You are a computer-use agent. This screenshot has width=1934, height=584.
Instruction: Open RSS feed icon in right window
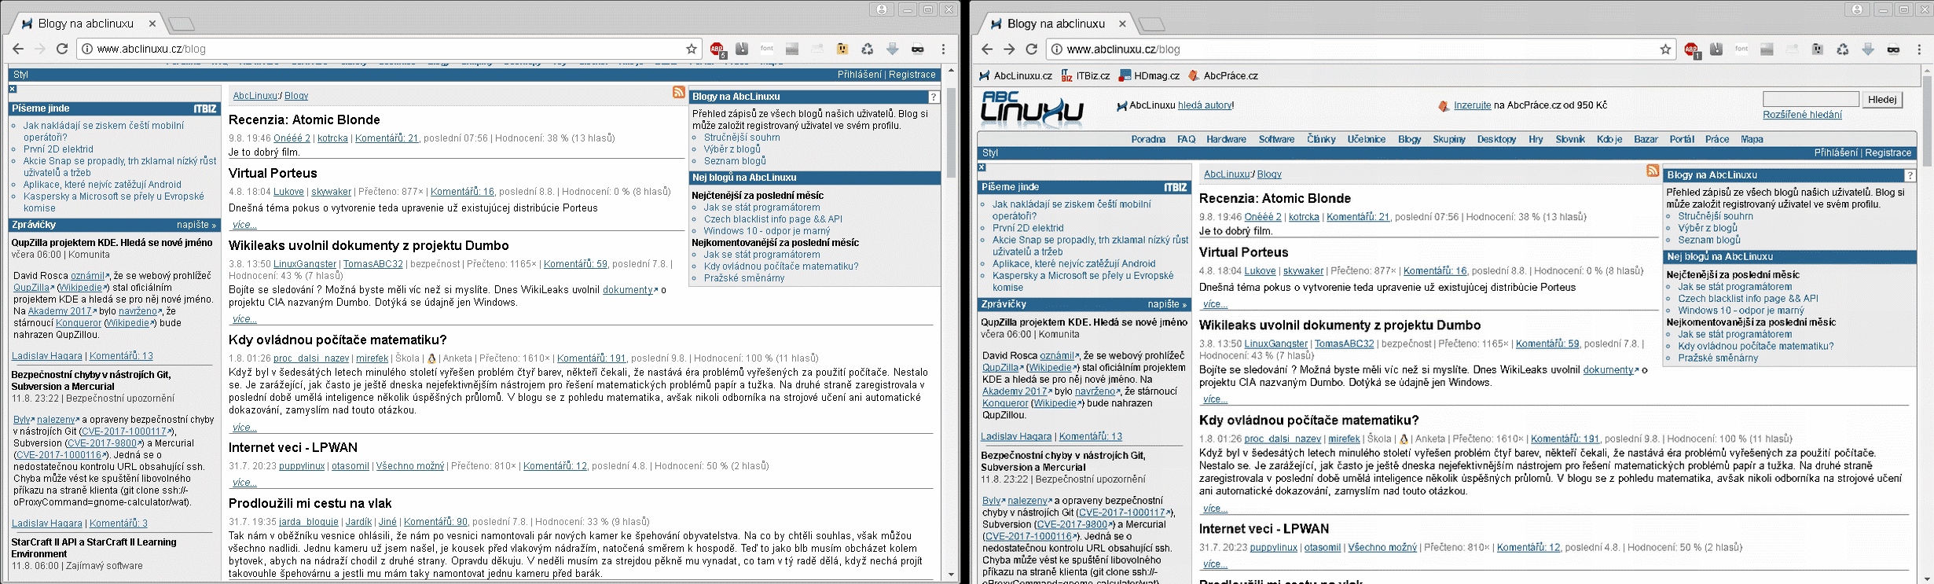(x=1653, y=171)
